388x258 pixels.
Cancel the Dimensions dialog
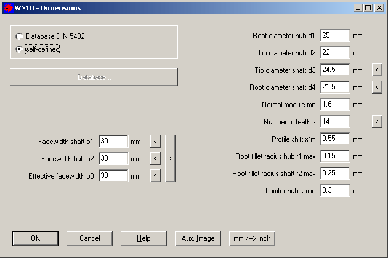(x=90, y=238)
